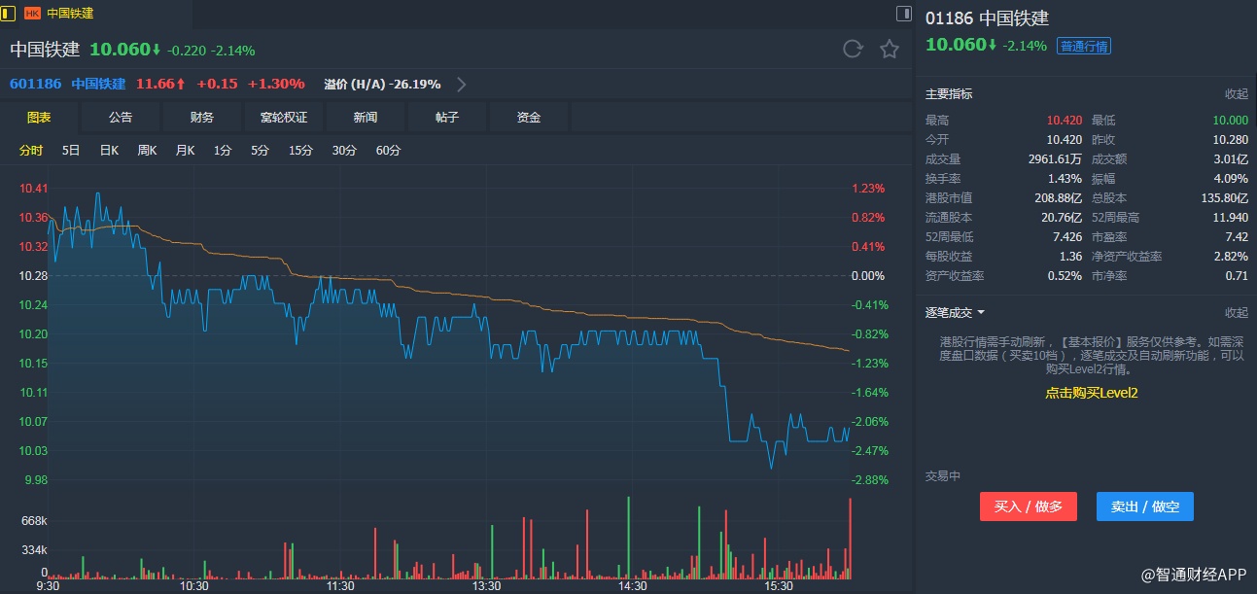Viewport: 1257px width, 594px height.
Task: Switch to the 财务 tab
Action: [x=202, y=118]
